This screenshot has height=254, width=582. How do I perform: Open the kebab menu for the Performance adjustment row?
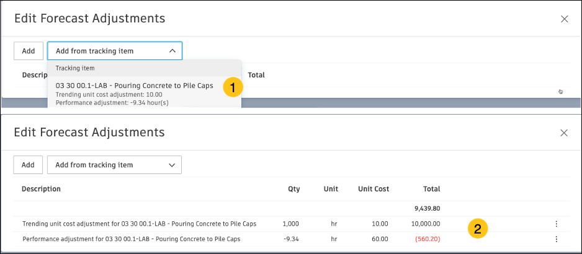(x=556, y=239)
